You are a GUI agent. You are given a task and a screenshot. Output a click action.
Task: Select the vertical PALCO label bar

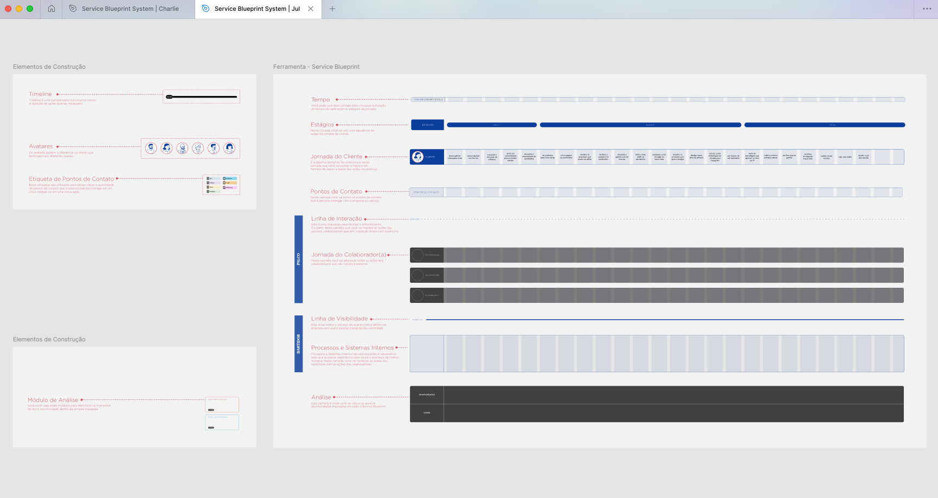tap(298, 259)
